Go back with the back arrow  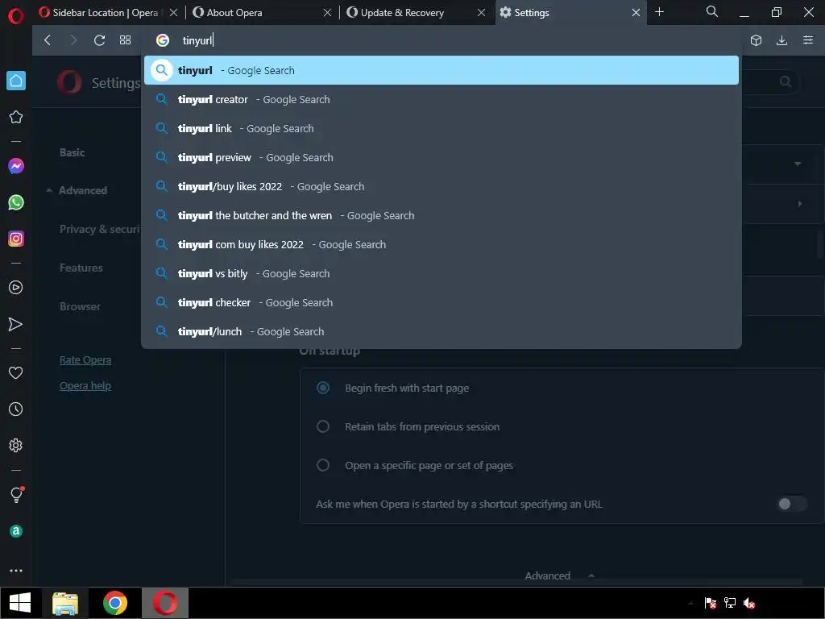click(48, 40)
